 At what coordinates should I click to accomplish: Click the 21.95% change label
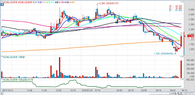point(191,39)
